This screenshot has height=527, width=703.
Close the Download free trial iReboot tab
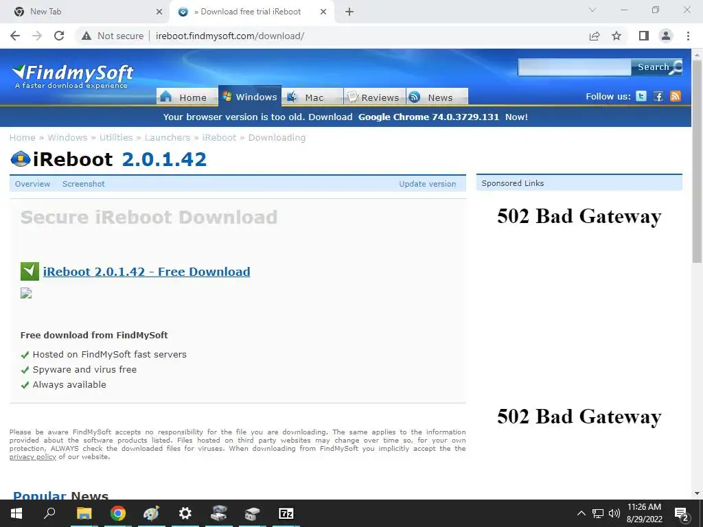[x=323, y=12]
